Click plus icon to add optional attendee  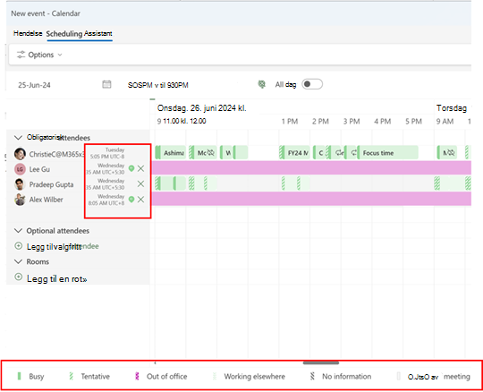click(19, 246)
